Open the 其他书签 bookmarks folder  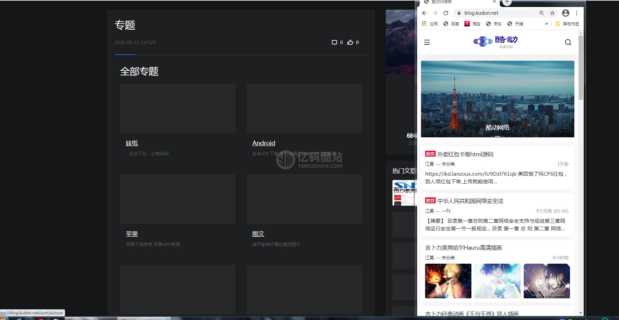click(x=567, y=24)
